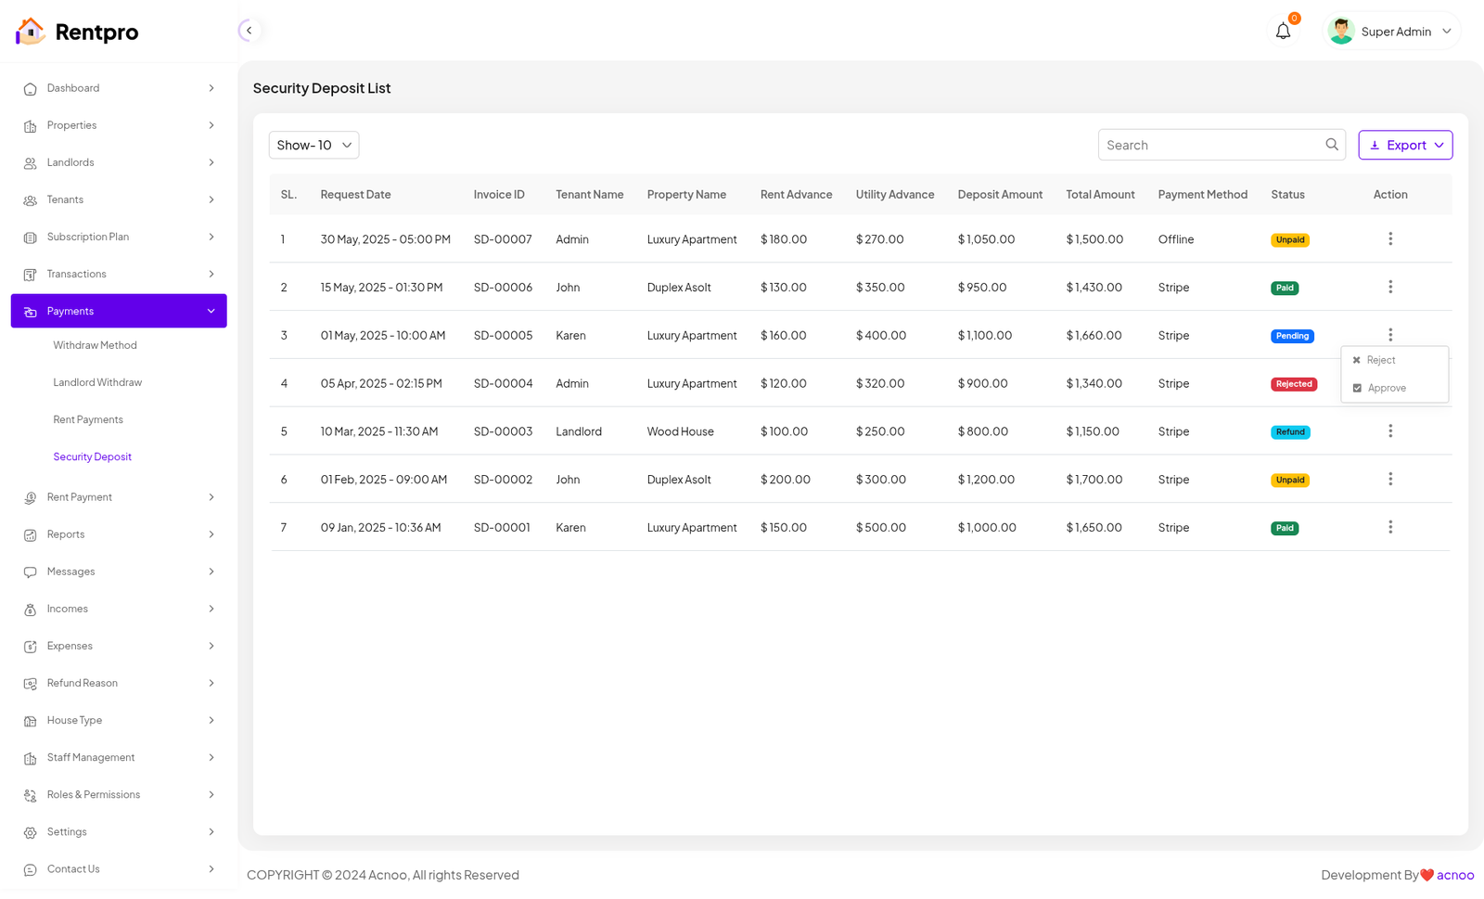Open three-dot actions for invoice SD-00003

tap(1389, 431)
